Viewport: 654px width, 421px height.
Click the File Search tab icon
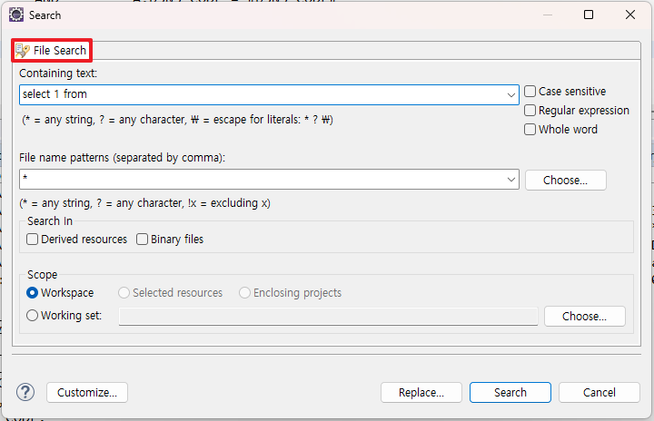click(x=23, y=51)
